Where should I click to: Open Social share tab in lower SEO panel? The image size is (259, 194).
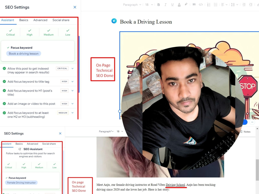point(49,144)
